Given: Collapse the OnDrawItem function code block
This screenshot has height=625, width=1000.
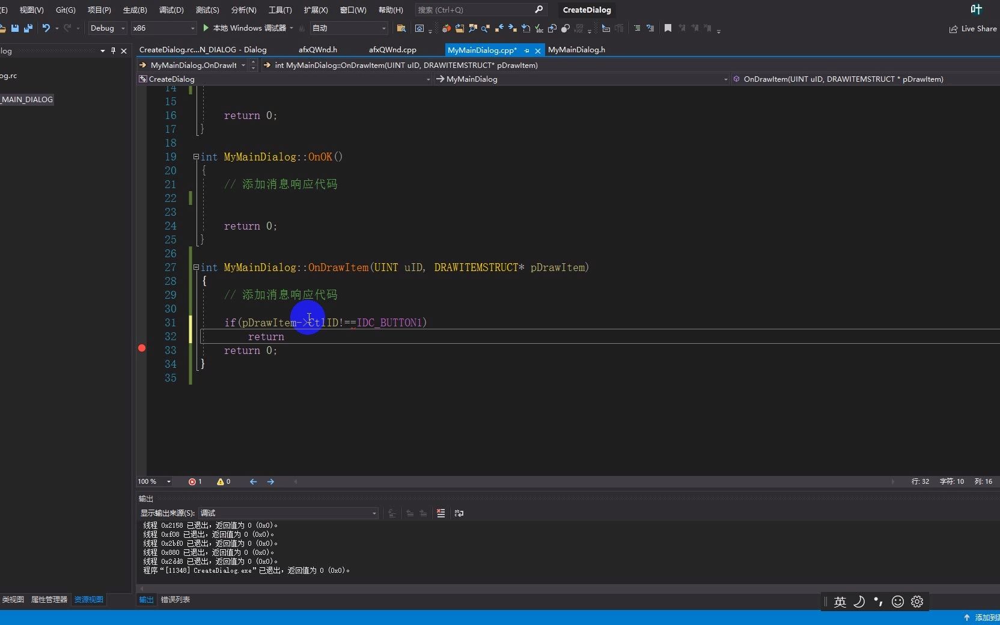Looking at the screenshot, I should click(196, 267).
